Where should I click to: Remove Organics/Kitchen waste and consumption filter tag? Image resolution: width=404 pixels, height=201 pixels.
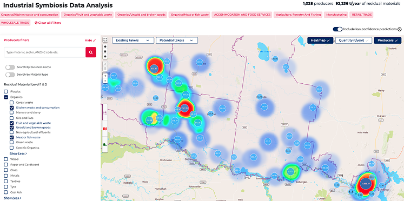coord(30,15)
